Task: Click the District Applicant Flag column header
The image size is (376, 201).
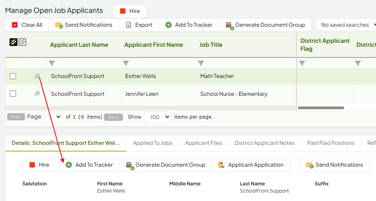Action: click(325, 45)
